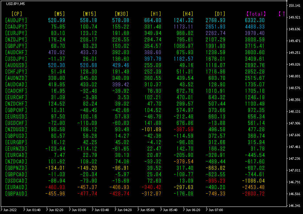
Task: Select the orange NZDCAD H4 value -379.54
Action: pos(183,162)
